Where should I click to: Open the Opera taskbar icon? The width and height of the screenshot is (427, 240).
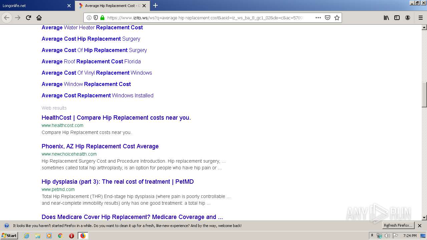click(71, 236)
